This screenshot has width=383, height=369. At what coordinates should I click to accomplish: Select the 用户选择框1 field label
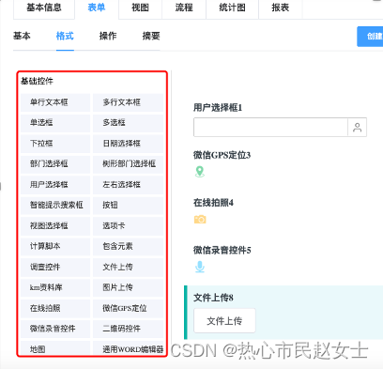coord(218,108)
